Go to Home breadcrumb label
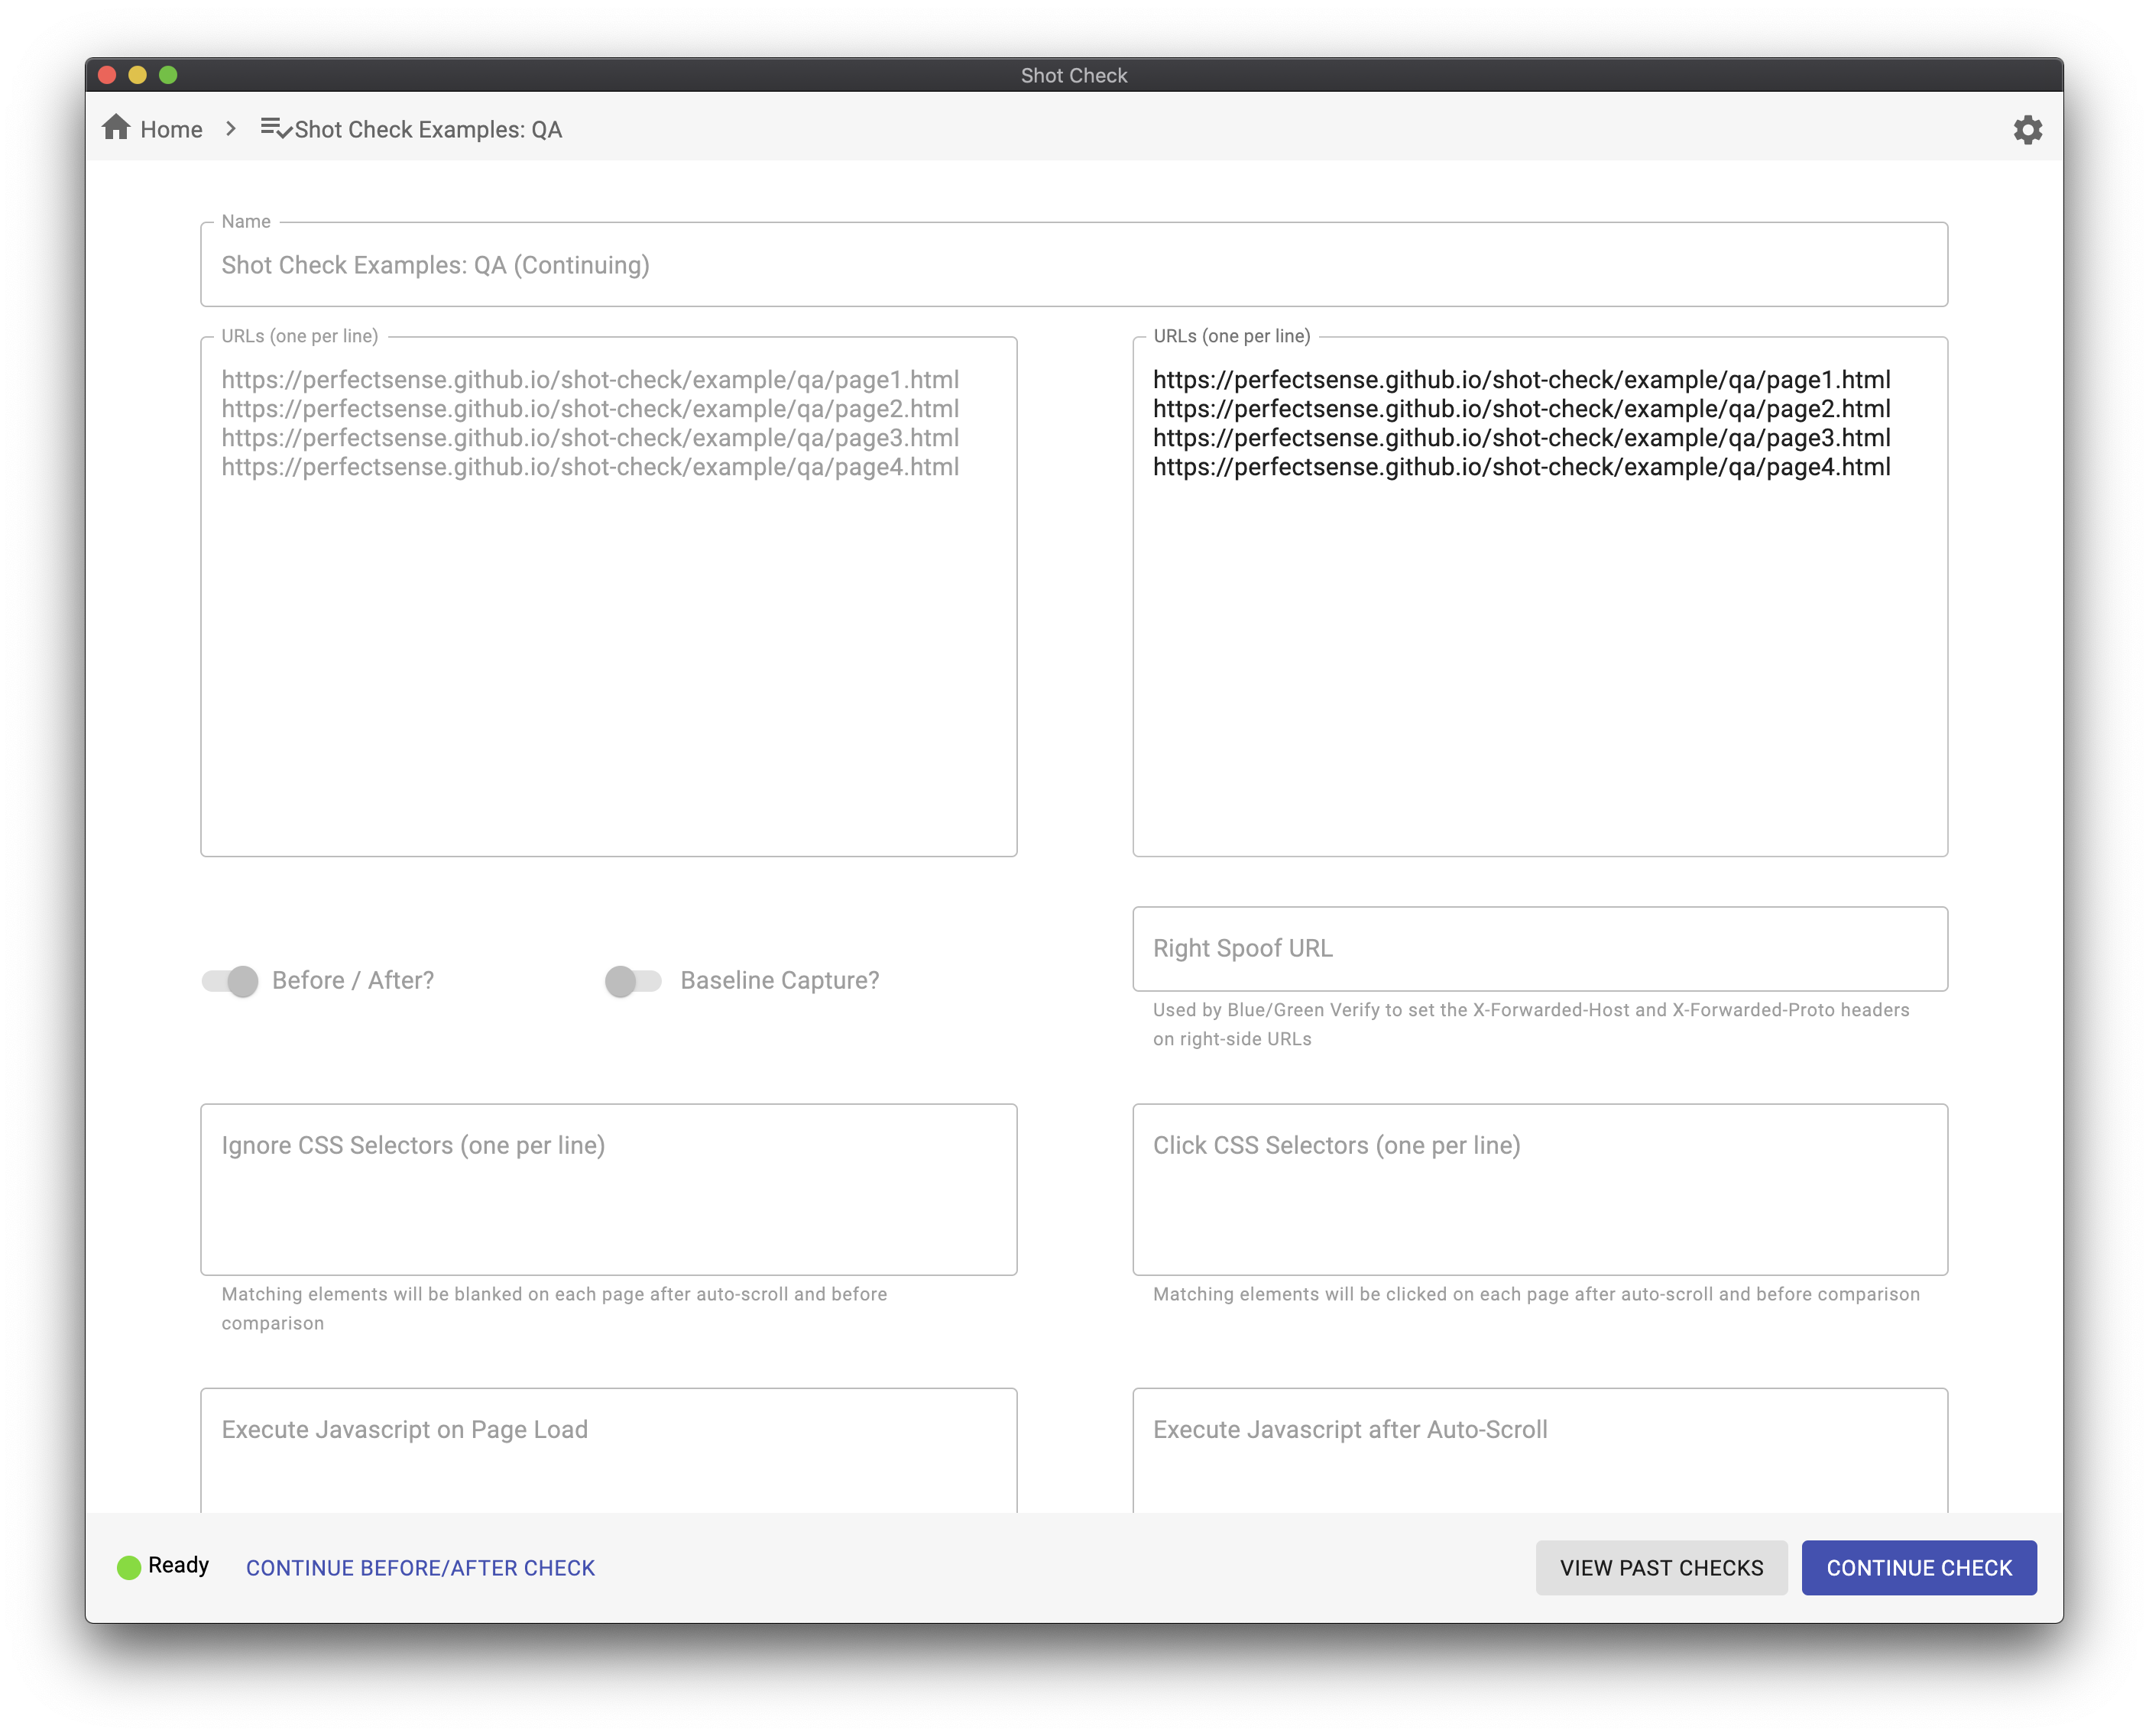Viewport: 2149px width, 1736px height. click(171, 130)
